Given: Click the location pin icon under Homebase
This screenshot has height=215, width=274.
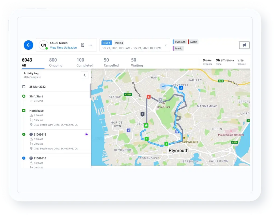Looking at the screenshot, I should click(31, 125).
